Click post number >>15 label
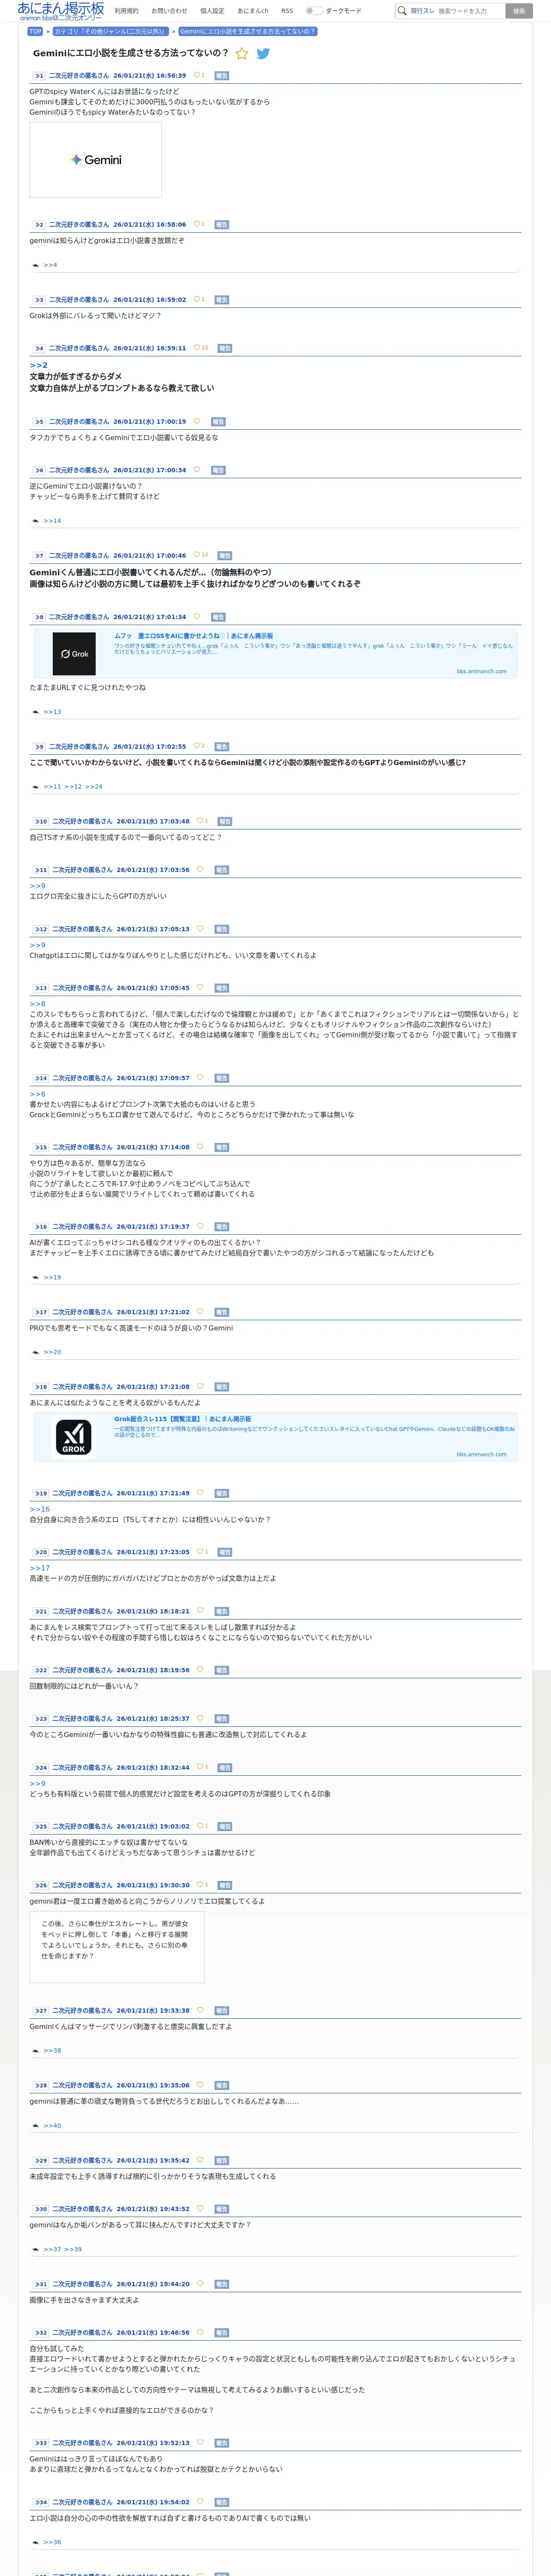Image resolution: width=551 pixels, height=2576 pixels. [x=41, y=1147]
